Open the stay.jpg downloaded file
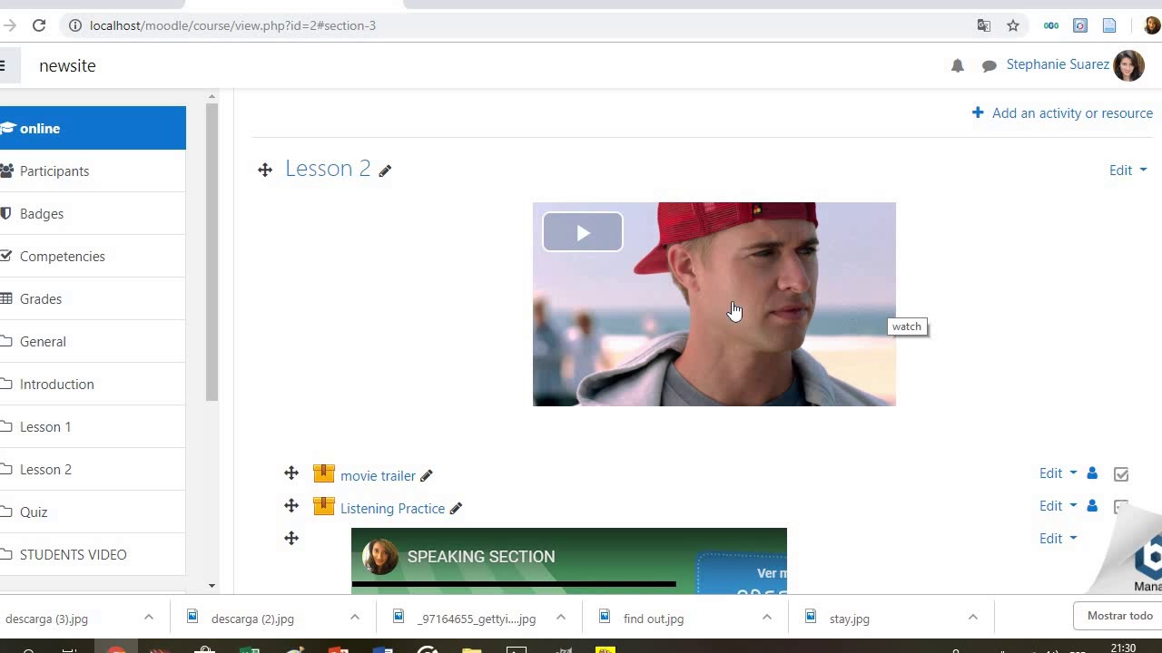Viewport: 1162px width, 653px height. tap(850, 619)
